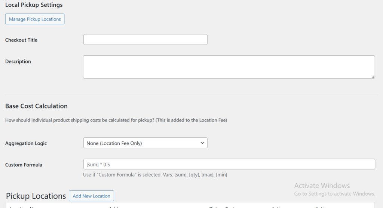
Task: Click the Description field label
Action: pos(18,61)
